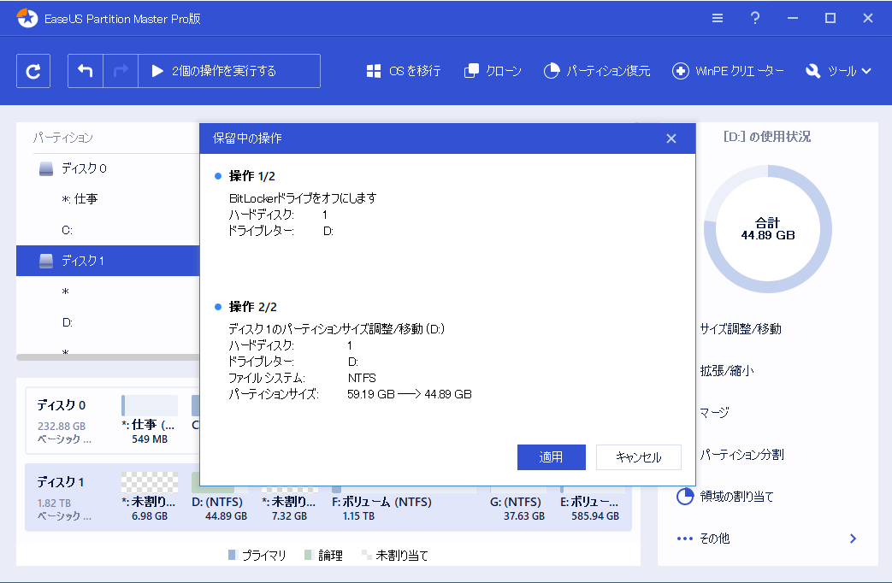The image size is (892, 583).
Task: Select the OS migration (OSを移行) icon
Action: [x=403, y=71]
